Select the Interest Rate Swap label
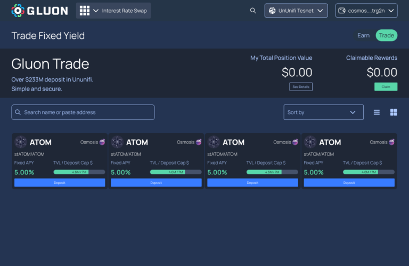 (125, 11)
